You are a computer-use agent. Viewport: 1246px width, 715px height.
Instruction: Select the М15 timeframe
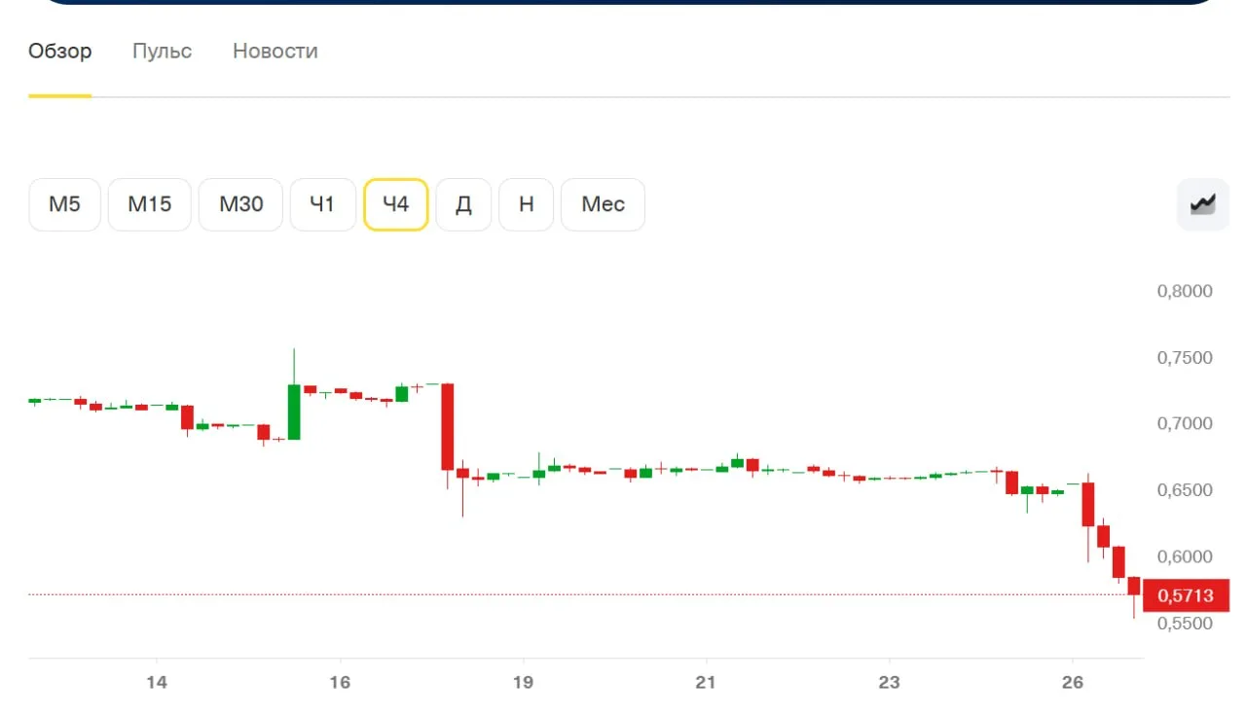point(150,204)
